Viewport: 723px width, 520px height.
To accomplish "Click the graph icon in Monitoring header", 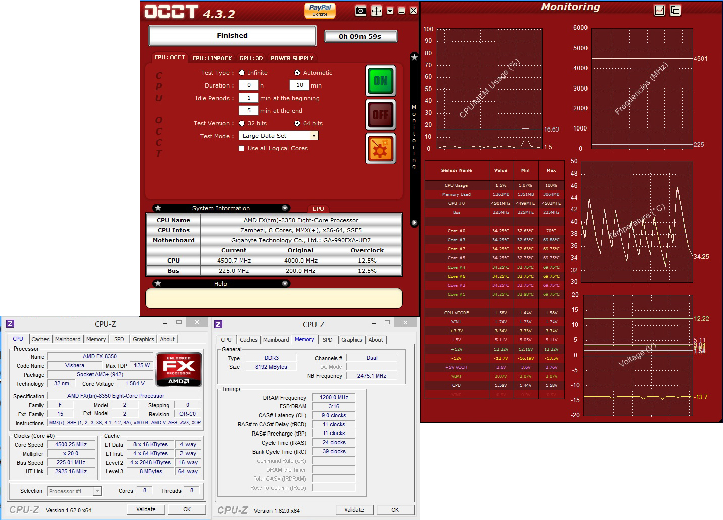I will (x=659, y=10).
